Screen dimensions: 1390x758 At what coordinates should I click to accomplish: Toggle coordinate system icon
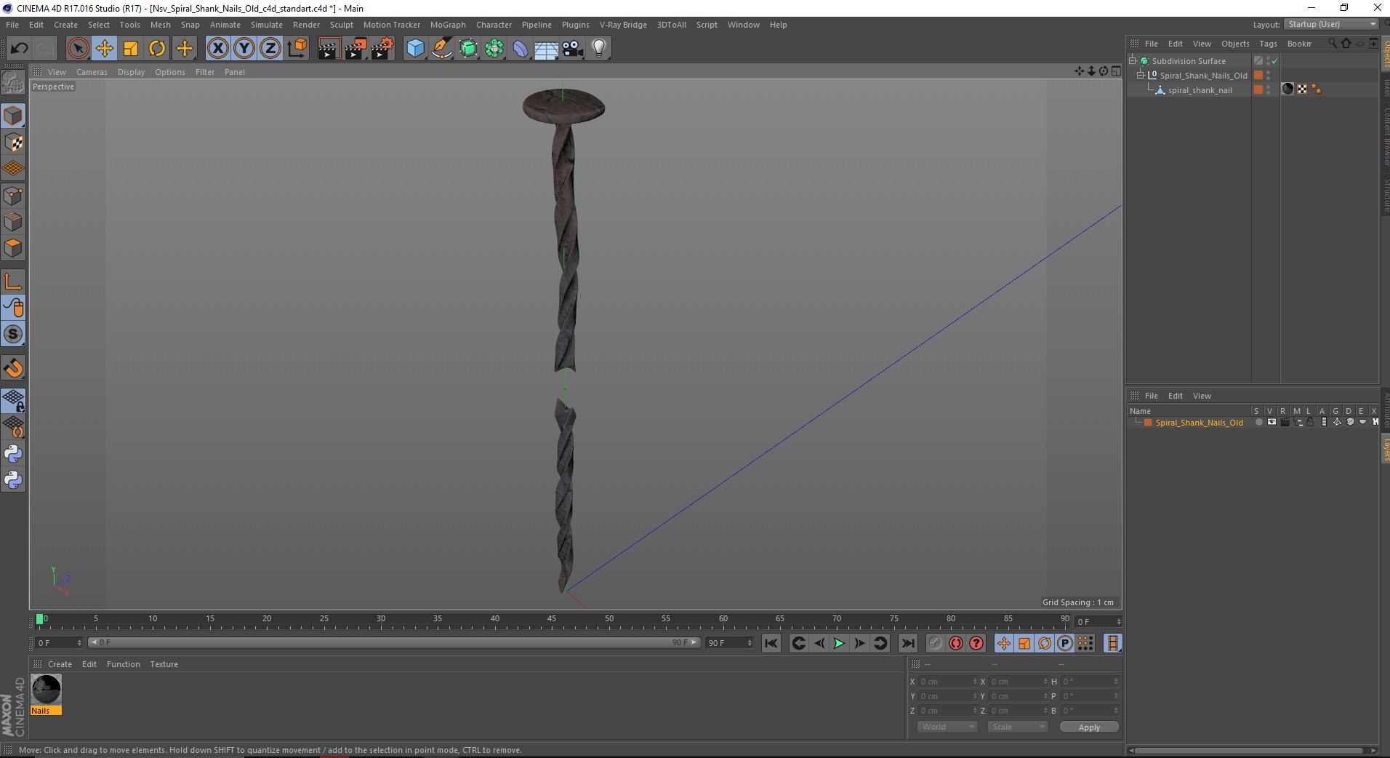point(297,49)
